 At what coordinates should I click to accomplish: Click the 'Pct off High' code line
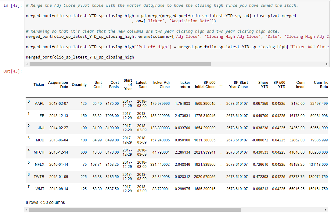177,47
